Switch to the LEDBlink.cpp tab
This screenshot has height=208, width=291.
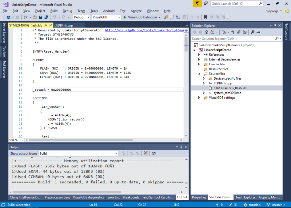[65, 25]
